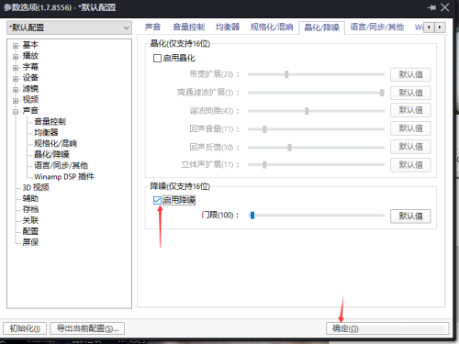
Task: Open the *默认配置 profile dropdown
Action: (x=69, y=28)
